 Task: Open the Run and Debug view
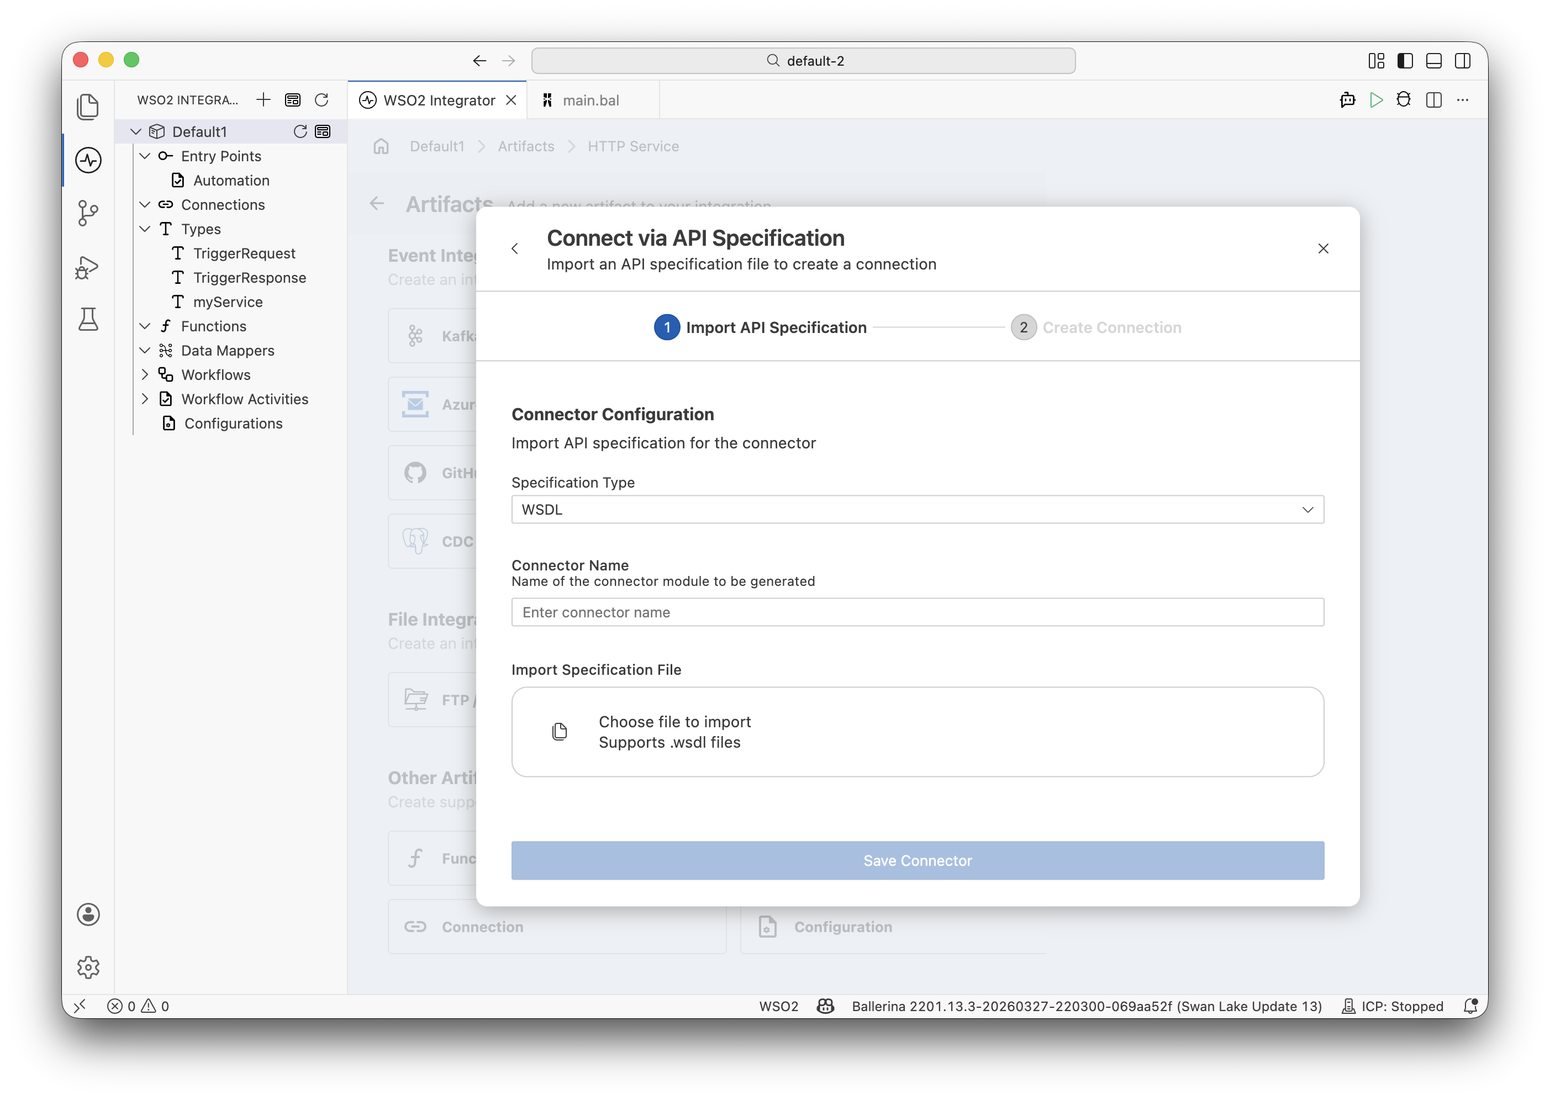coord(88,267)
